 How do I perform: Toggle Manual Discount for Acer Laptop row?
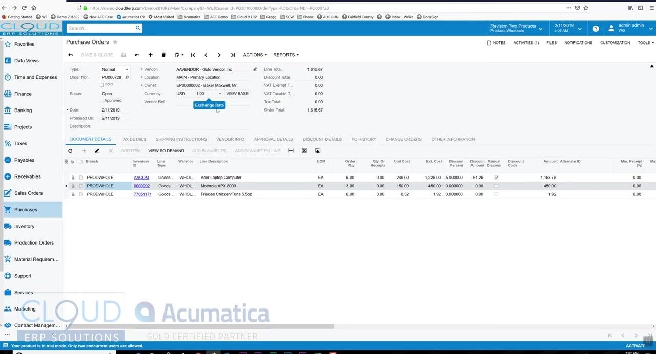click(x=496, y=178)
